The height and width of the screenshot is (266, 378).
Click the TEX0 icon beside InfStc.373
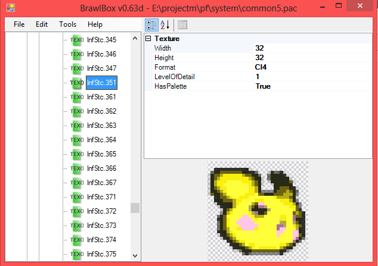coord(77,226)
